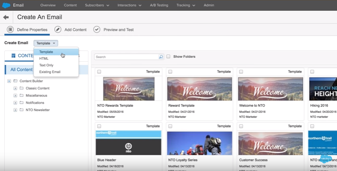Click the Salesforce cloud logo
Image resolution: width=337 pixels, height=171 pixels.
(6, 5)
